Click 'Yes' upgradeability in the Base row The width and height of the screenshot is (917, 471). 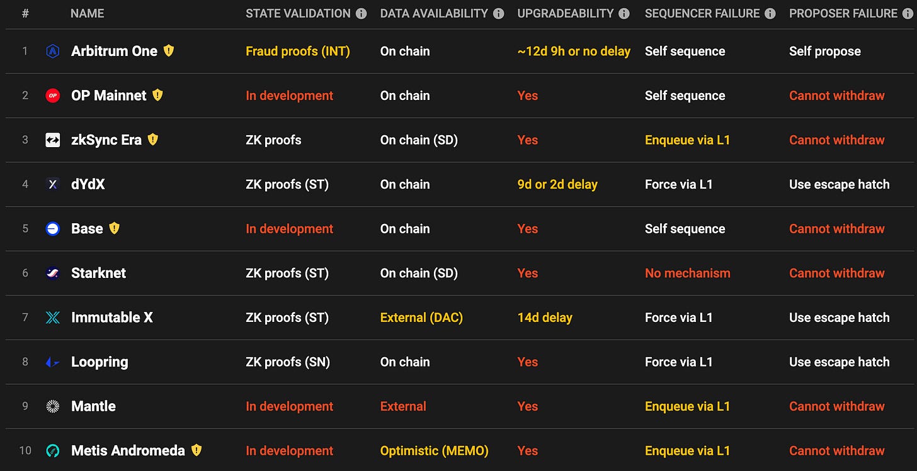pyautogui.click(x=528, y=229)
